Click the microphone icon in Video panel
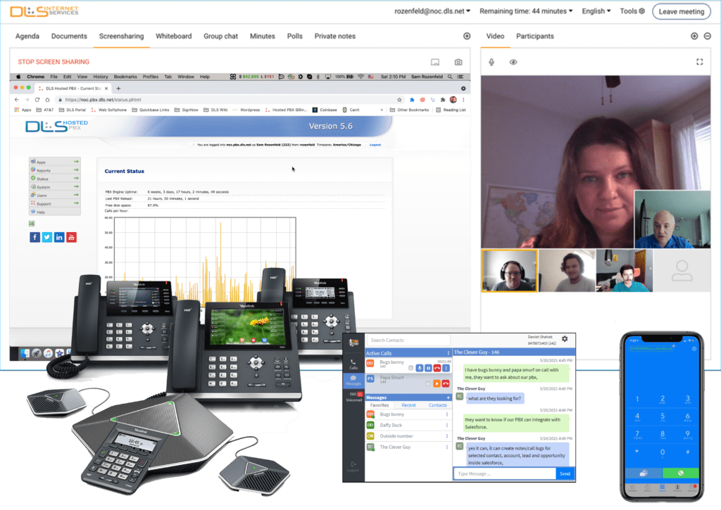 click(x=492, y=62)
